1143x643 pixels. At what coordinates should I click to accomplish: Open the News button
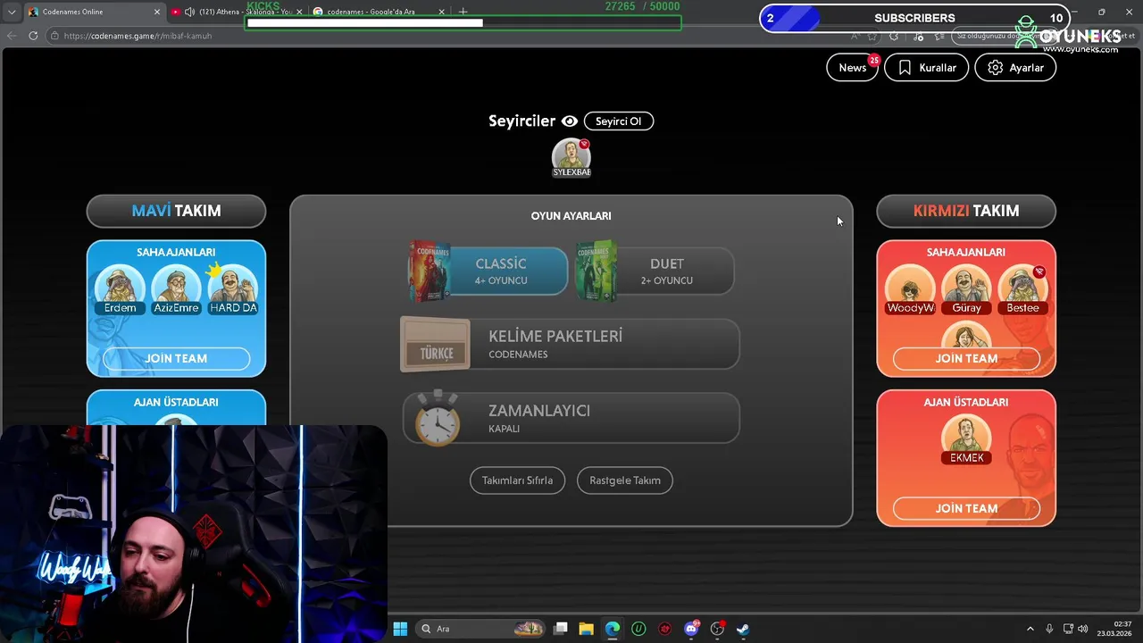point(852,68)
